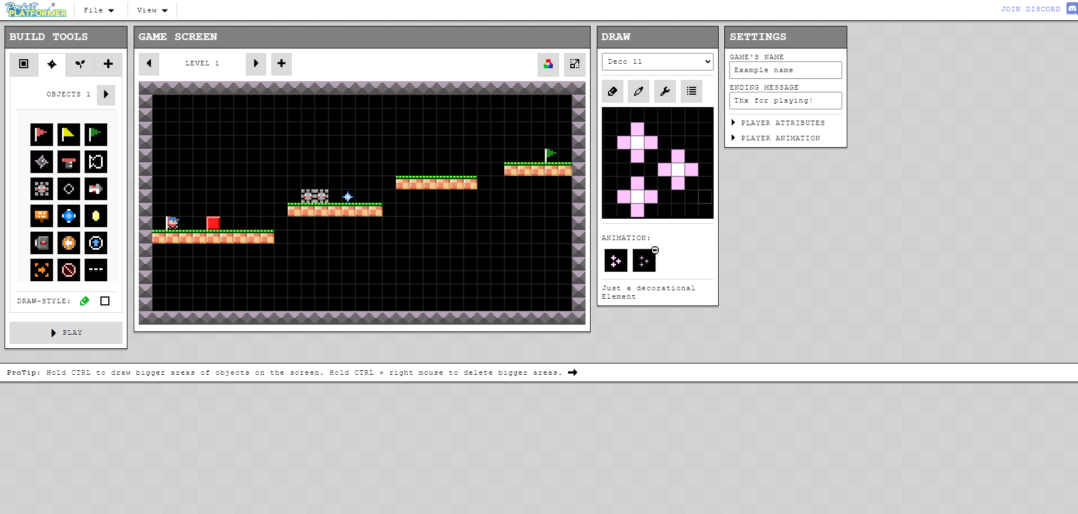Click the JOIN DISCORD link

[1030, 8]
